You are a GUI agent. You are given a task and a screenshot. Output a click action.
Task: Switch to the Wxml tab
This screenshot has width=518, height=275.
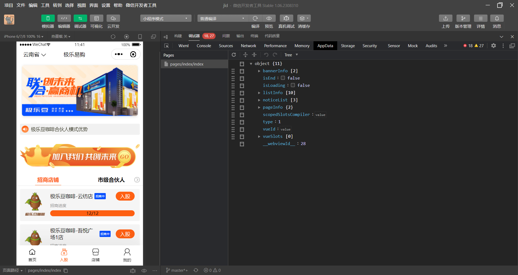[183, 46]
